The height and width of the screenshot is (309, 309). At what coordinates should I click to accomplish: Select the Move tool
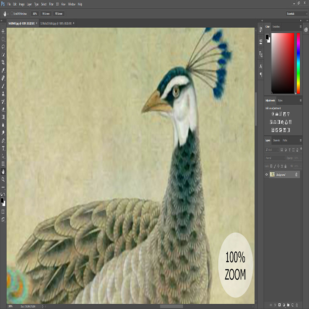pos(3,31)
